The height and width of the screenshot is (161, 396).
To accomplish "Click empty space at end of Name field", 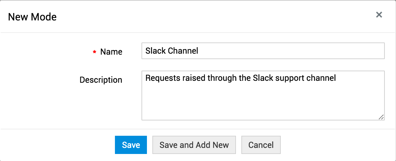I will [288, 51].
